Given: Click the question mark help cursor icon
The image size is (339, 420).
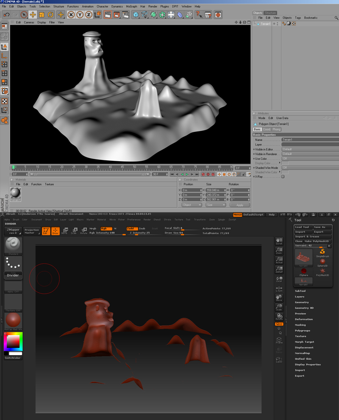Looking at the screenshot, I should pyautogui.click(x=199, y=14).
